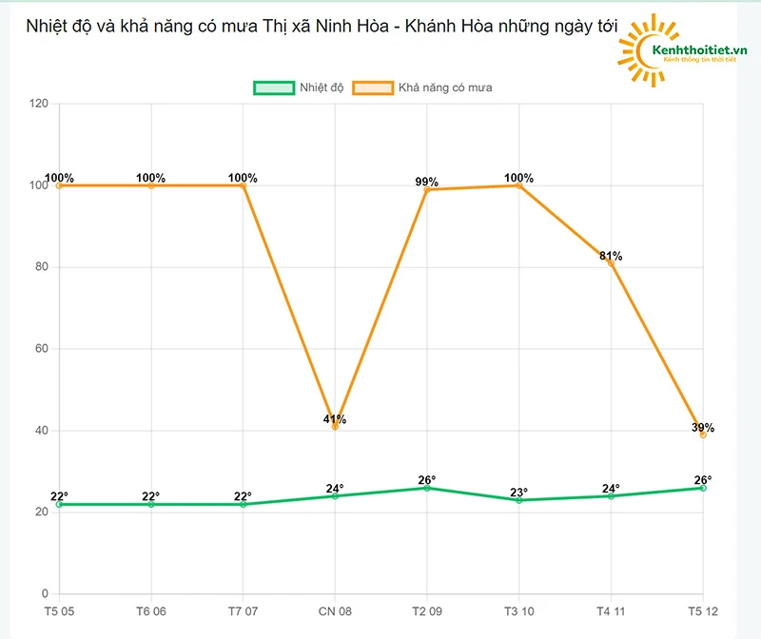Click the 26° temperature point on T5 12
761x639 pixels.
[703, 488]
